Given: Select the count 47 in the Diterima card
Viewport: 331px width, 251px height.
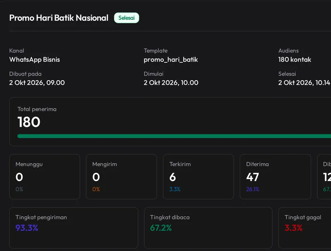Looking at the screenshot, I should point(252,177).
